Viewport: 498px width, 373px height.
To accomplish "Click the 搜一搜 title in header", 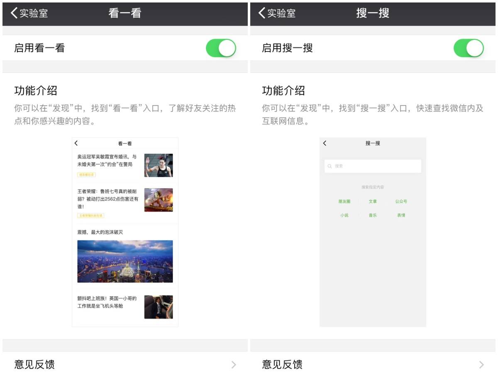I will coord(373,13).
